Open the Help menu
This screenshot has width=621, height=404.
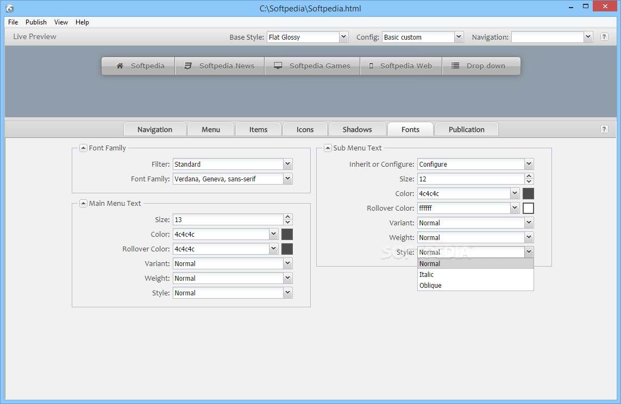click(83, 22)
